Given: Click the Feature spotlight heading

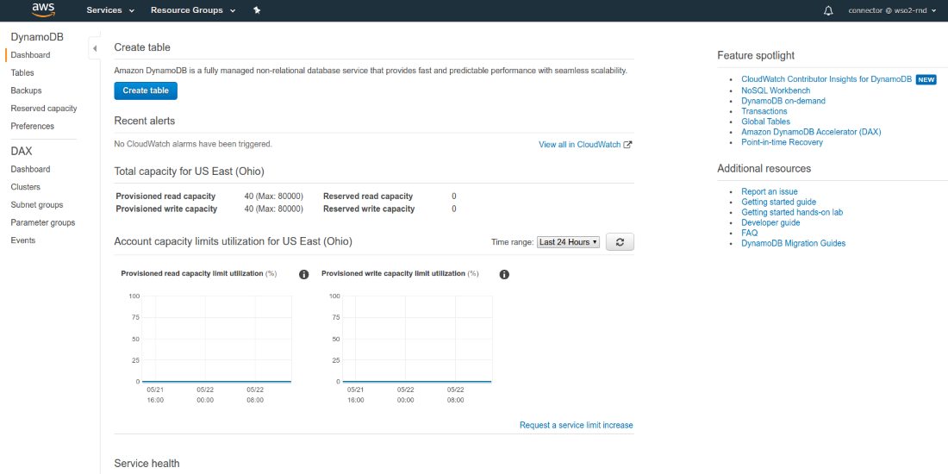Looking at the screenshot, I should click(x=756, y=56).
